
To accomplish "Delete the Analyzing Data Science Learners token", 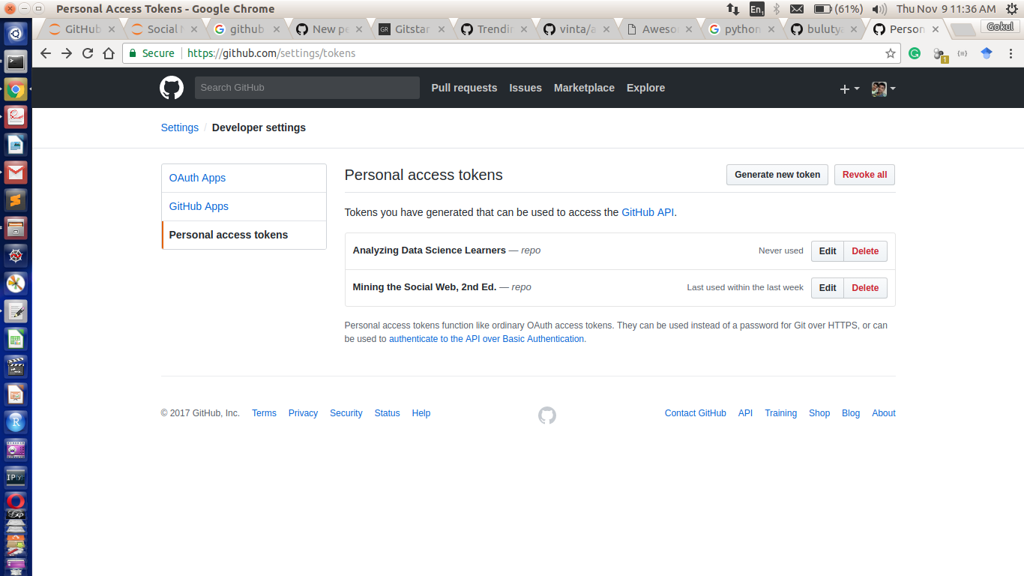I will pos(865,251).
